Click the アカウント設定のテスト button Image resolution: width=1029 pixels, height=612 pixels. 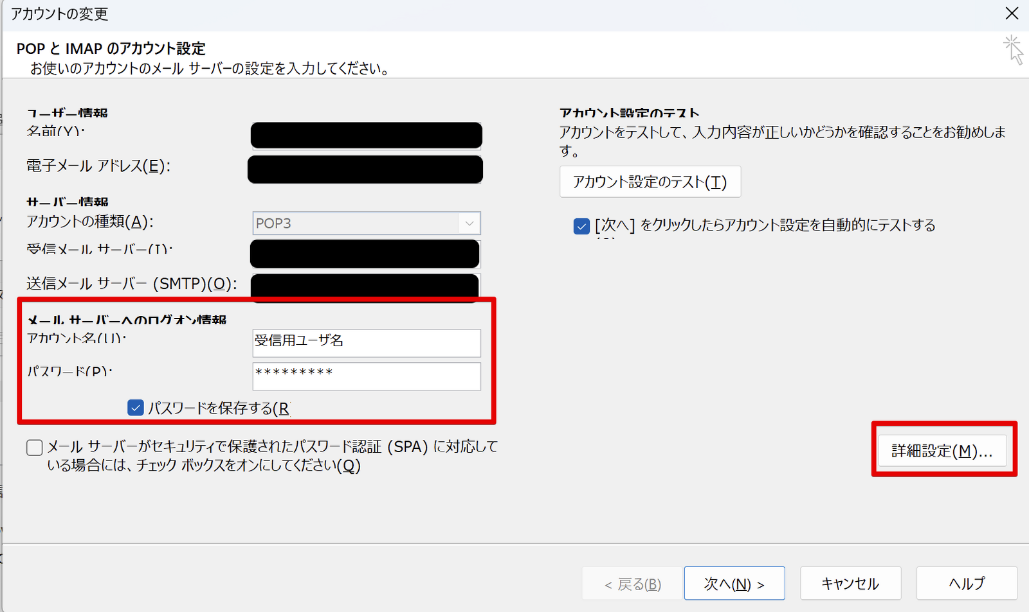tap(650, 182)
